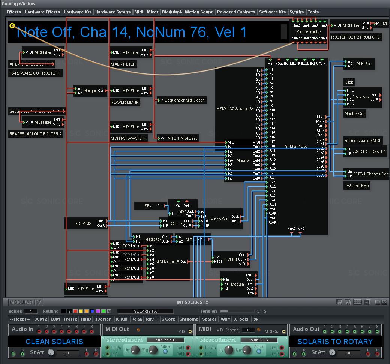Open the XTools module list

241,319
